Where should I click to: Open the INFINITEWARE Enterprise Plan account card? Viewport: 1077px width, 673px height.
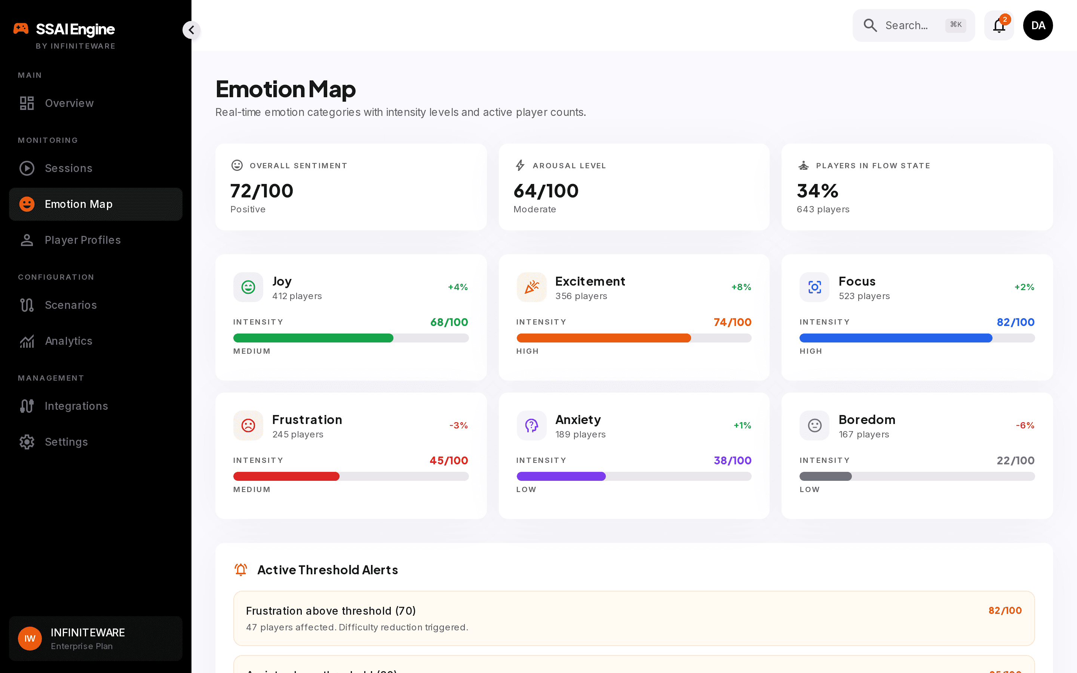pyautogui.click(x=96, y=639)
